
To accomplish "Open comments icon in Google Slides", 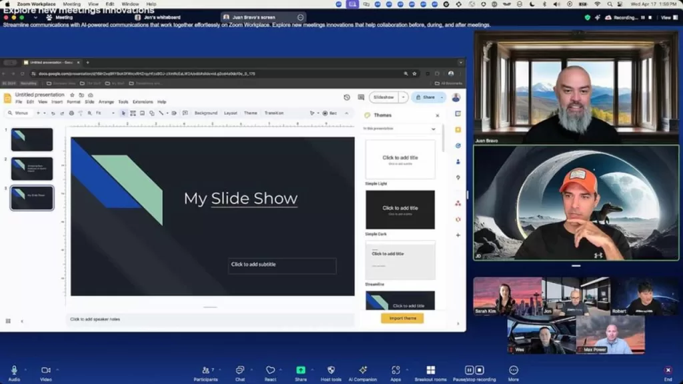I will pos(361,97).
